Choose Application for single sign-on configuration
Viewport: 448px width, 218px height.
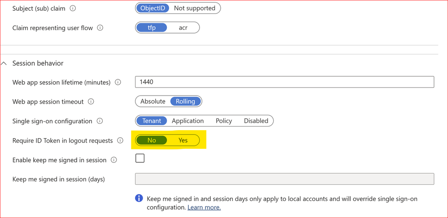click(x=187, y=121)
